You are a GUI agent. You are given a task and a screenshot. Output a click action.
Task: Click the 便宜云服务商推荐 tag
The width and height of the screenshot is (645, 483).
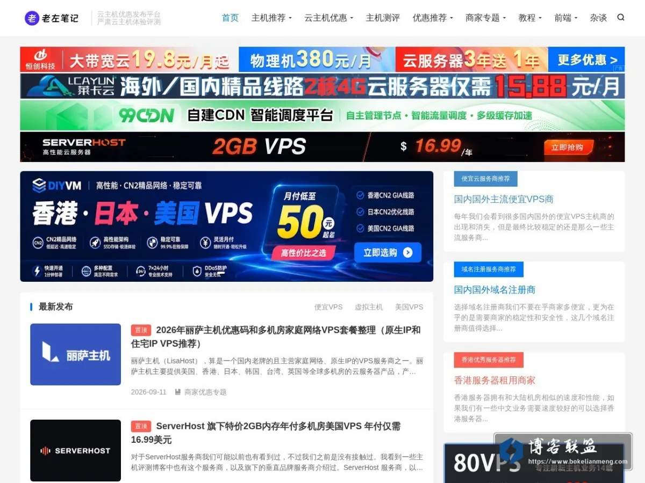486,179
